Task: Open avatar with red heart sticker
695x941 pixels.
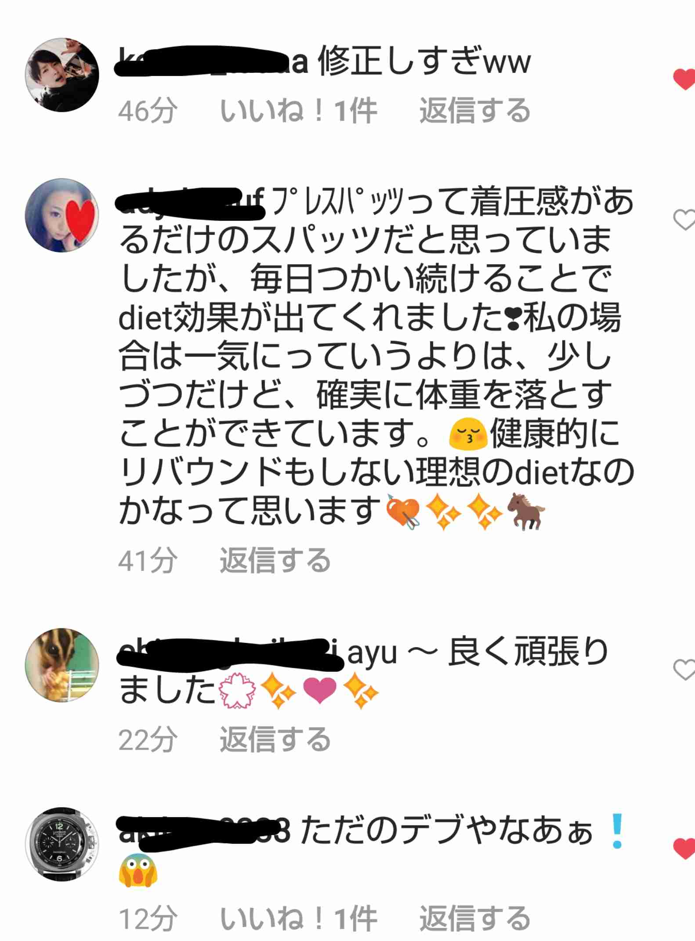Action: pos(62,215)
